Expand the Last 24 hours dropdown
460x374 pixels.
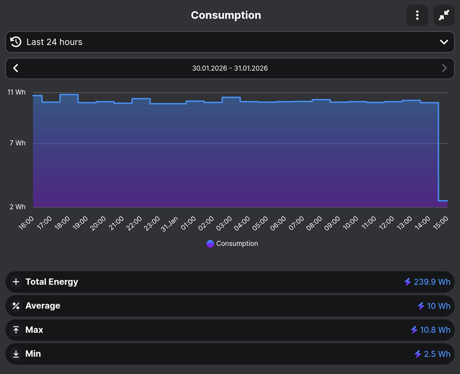tap(230, 42)
